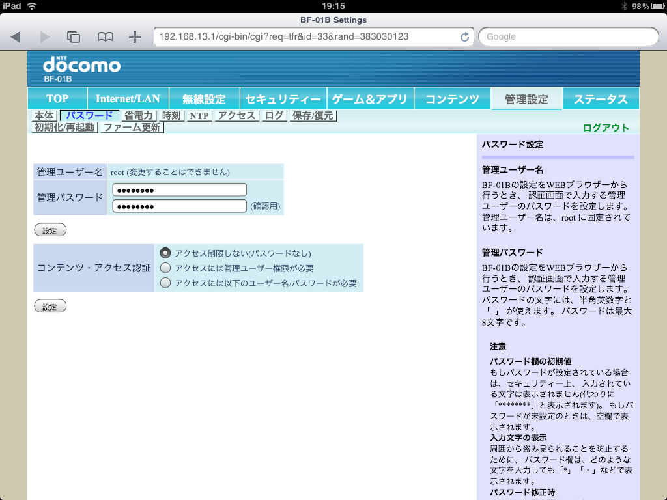Image resolution: width=667 pixels, height=500 pixels.
Task: Open the Safari pages switcher icon
Action: [74, 37]
